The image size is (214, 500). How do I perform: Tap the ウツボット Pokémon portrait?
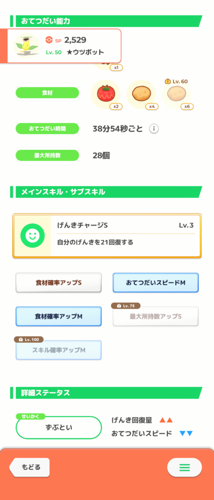(27, 46)
